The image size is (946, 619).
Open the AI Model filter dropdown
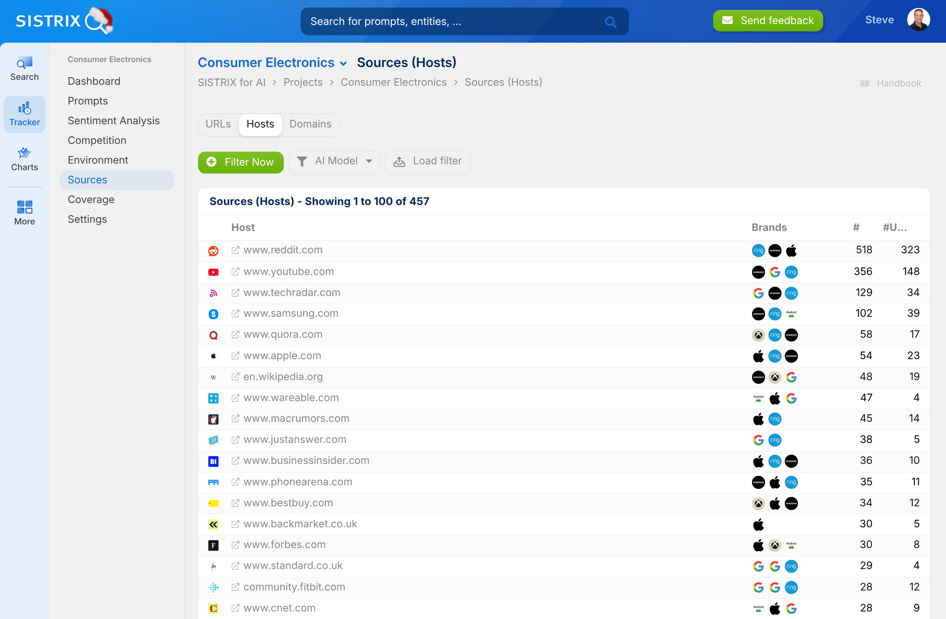334,161
